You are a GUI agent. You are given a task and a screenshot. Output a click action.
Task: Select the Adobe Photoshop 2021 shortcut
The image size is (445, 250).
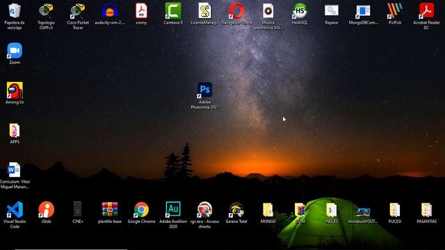pyautogui.click(x=204, y=90)
